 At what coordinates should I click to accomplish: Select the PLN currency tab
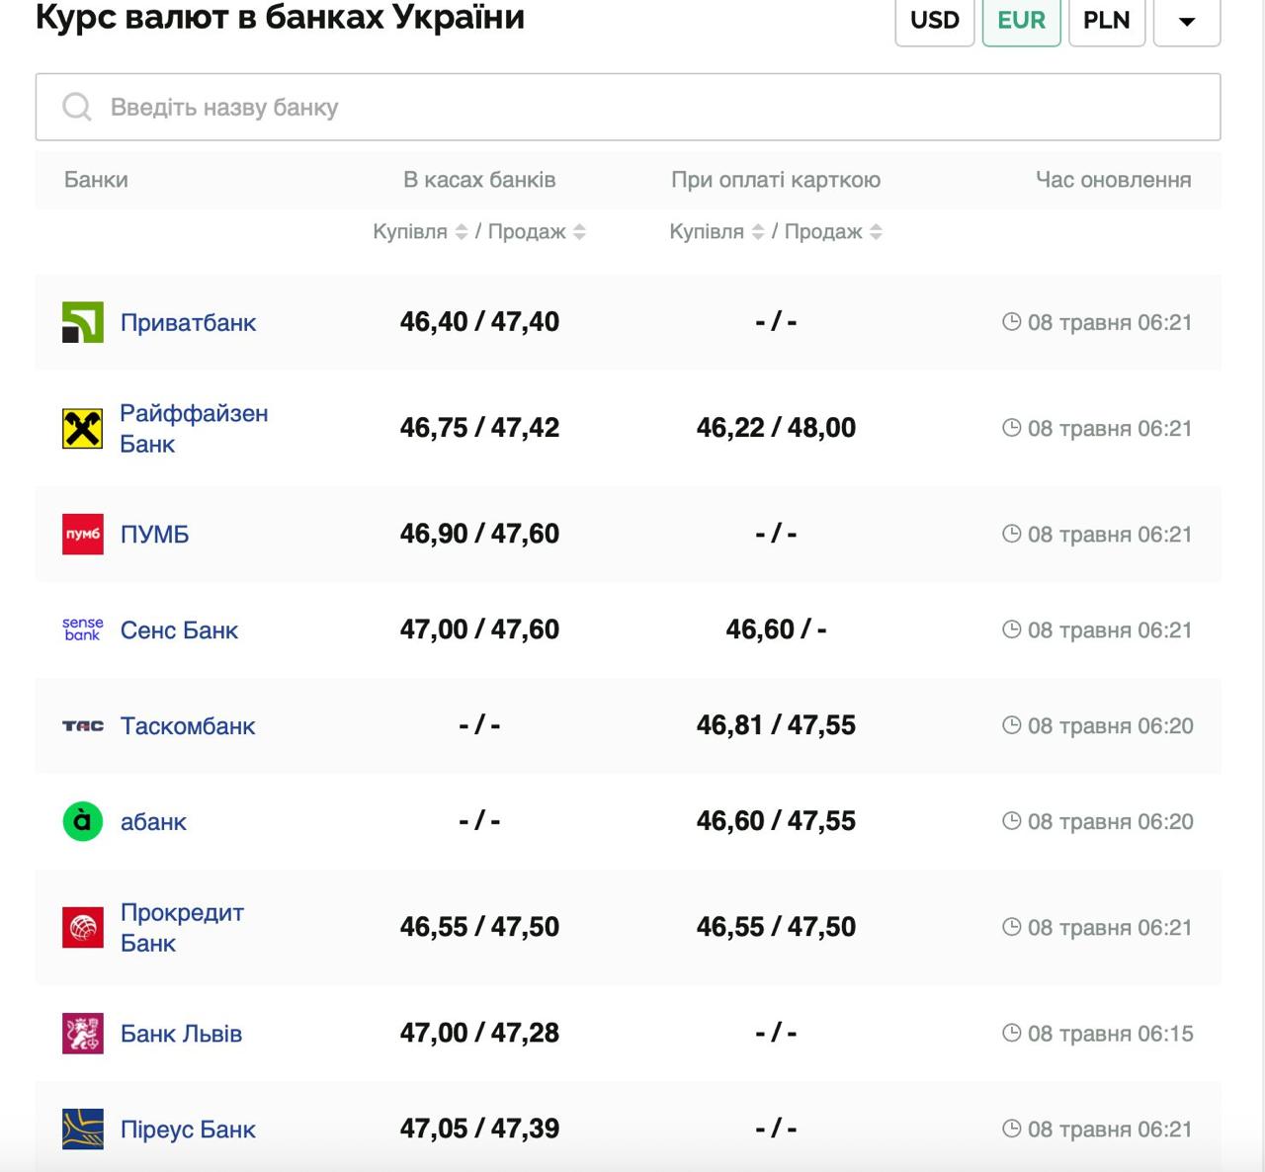1107,21
